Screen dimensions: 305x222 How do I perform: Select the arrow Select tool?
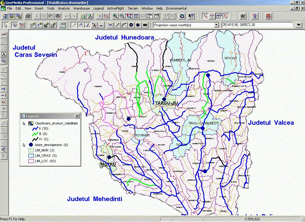6,25
